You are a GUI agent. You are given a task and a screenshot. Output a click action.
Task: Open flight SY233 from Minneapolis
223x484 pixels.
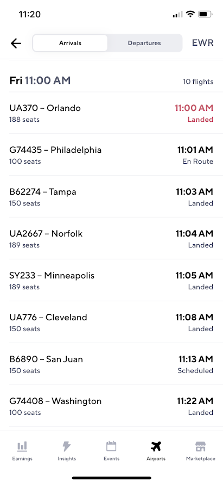pos(112,280)
